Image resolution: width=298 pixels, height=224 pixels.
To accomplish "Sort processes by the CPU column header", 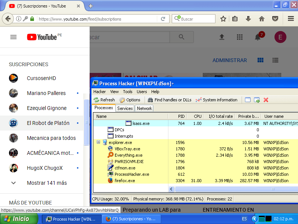I will (195, 116).
